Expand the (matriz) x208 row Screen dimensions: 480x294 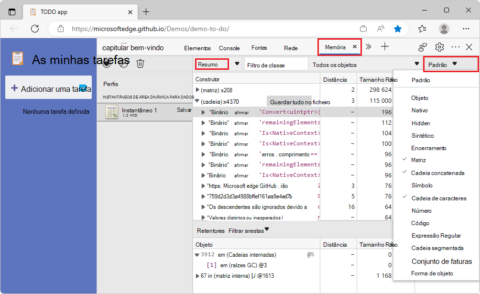tap(197, 90)
